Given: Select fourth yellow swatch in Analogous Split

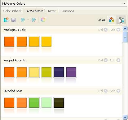Looking at the screenshot, I should (46, 42).
